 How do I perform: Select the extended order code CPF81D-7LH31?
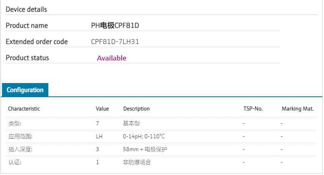[x=115, y=42]
